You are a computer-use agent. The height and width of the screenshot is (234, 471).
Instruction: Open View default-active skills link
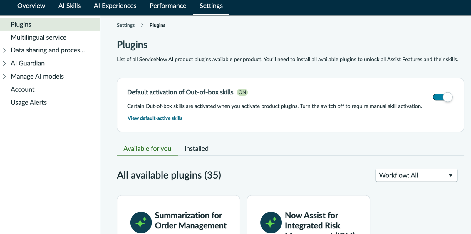coord(155,118)
